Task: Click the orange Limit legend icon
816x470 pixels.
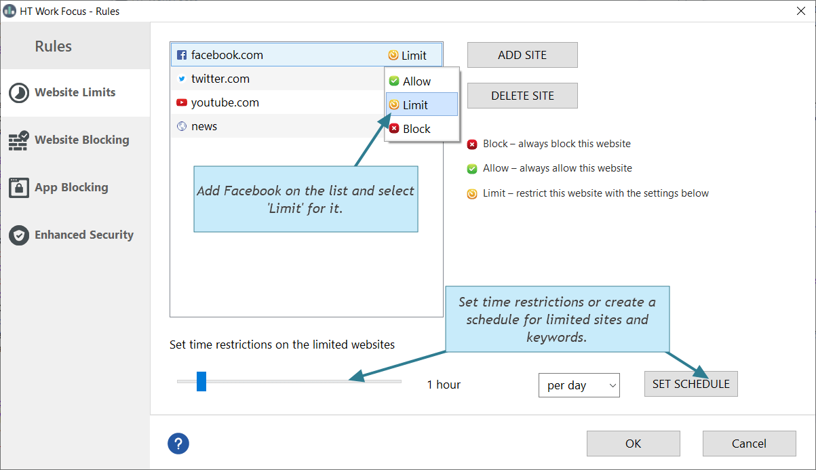Action: pyautogui.click(x=472, y=194)
